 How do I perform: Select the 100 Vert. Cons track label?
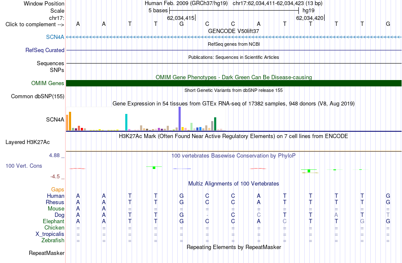click(x=24, y=166)
